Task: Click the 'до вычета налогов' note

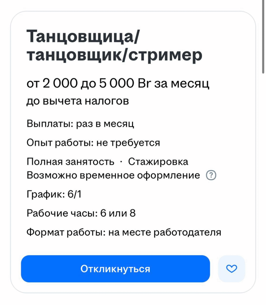Action: (x=78, y=101)
